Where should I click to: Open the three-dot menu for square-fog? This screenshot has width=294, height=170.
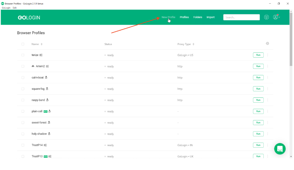(268, 89)
